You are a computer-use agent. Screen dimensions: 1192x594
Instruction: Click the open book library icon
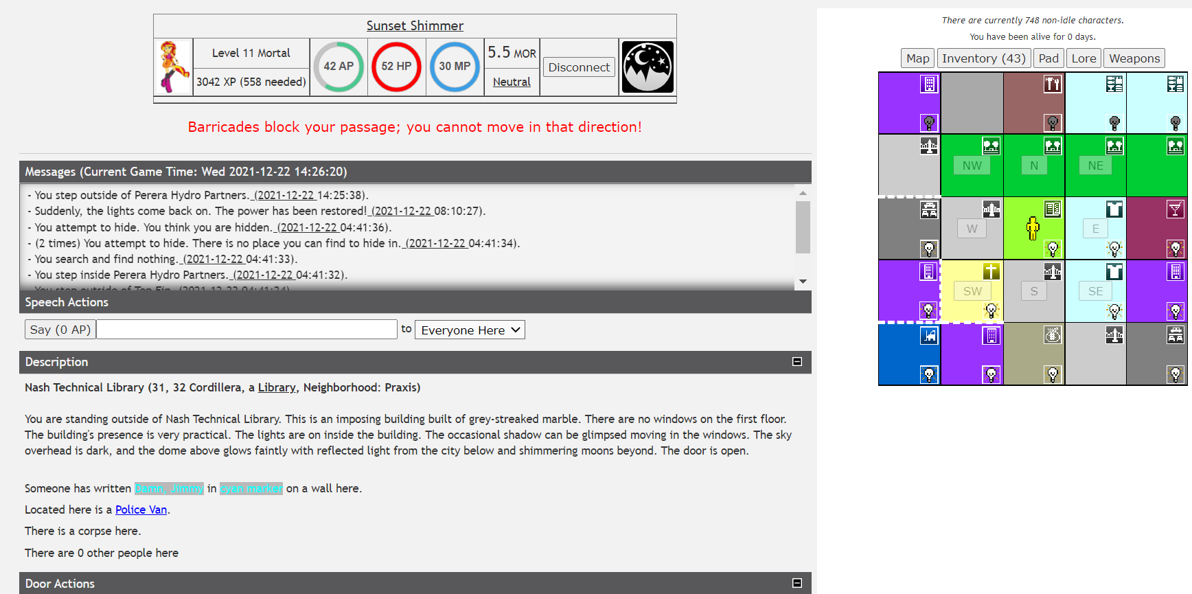1052,209
